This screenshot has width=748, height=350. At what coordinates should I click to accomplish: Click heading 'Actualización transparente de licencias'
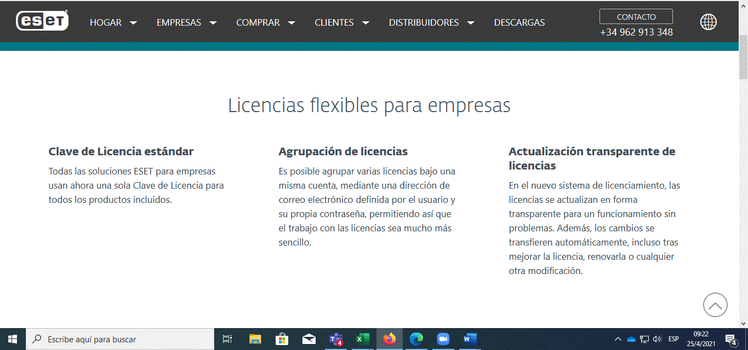592,159
